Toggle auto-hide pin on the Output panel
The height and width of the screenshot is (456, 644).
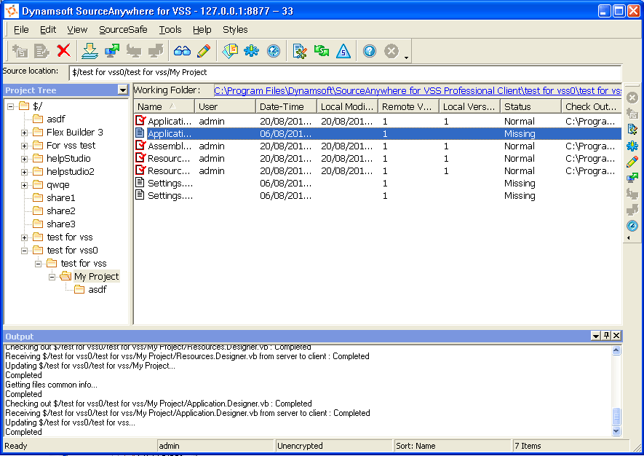pyautogui.click(x=605, y=336)
